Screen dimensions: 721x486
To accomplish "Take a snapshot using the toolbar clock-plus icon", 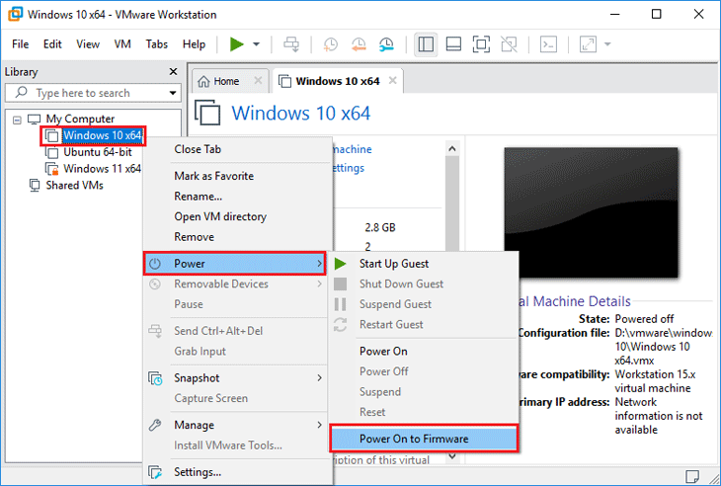I will tap(330, 44).
